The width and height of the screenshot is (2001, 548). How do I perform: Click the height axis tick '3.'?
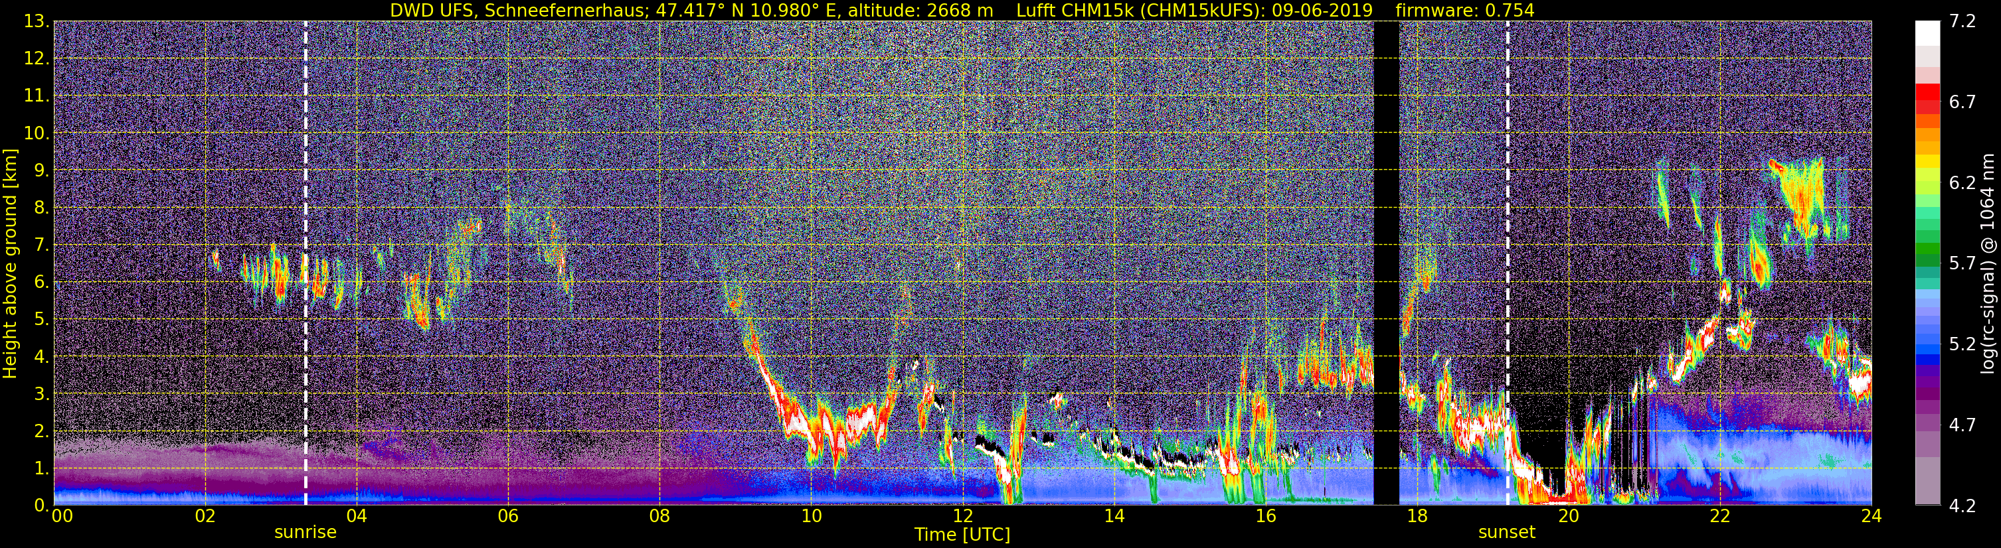41,393
